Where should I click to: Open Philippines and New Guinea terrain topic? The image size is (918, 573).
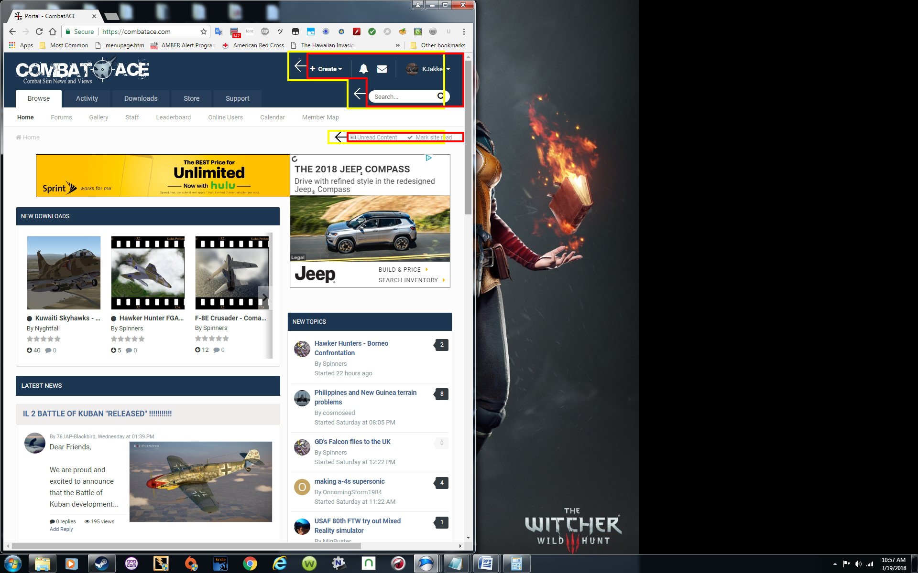click(365, 397)
